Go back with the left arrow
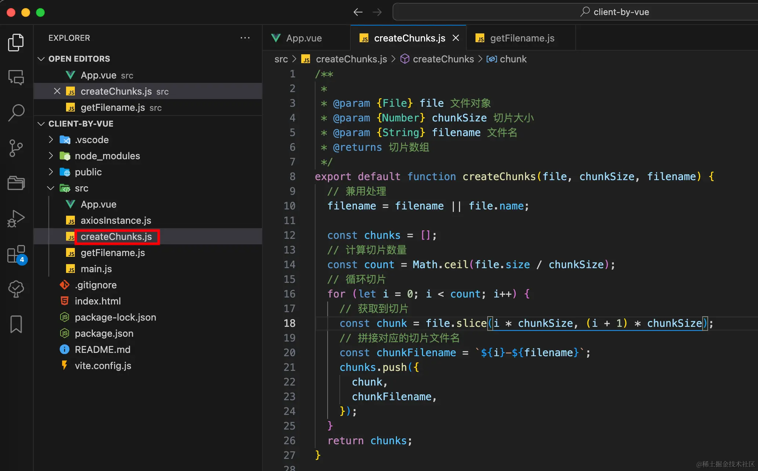The image size is (758, 471). pos(358,12)
